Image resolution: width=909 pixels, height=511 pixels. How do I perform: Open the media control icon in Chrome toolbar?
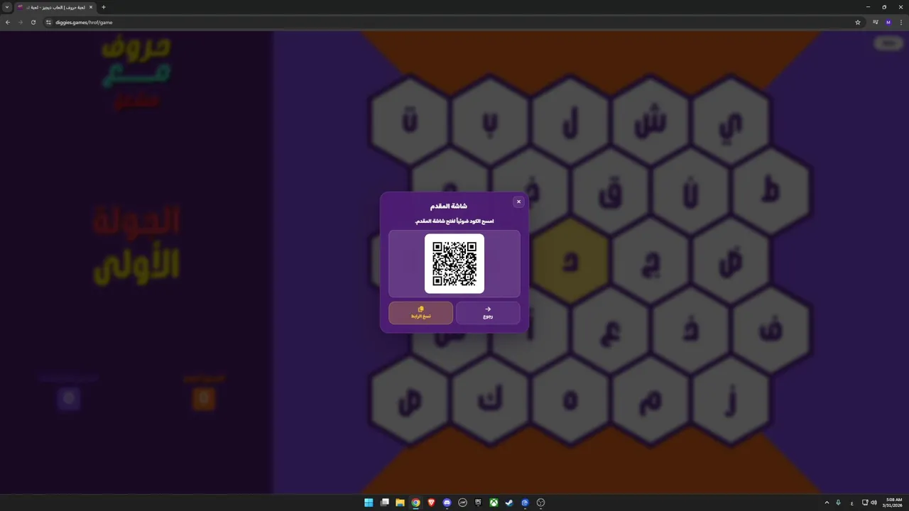(876, 22)
